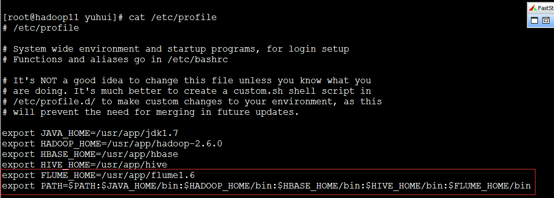554x198 pixels.
Task: Click the '/etc/profile.d/ to make custom' line
Action: (x=192, y=102)
